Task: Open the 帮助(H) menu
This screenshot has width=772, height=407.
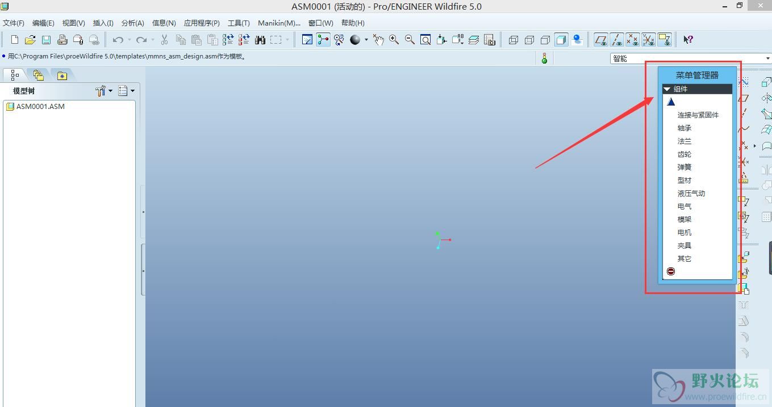Action: pyautogui.click(x=353, y=23)
